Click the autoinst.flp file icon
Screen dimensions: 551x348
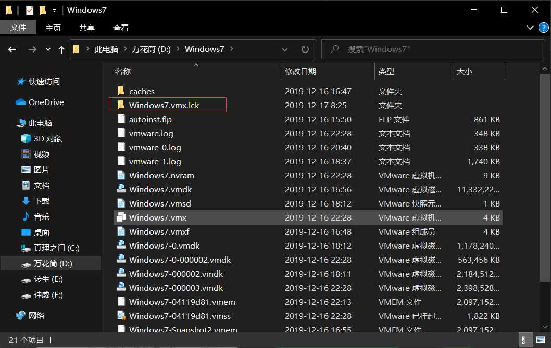click(x=121, y=119)
